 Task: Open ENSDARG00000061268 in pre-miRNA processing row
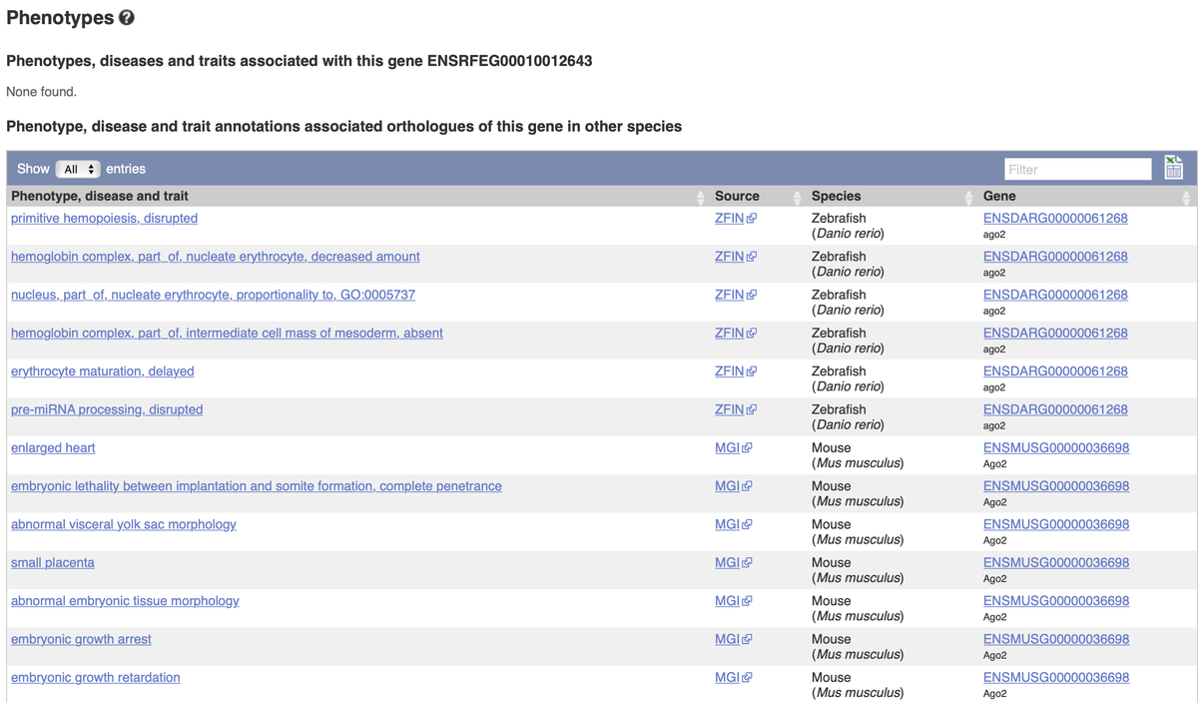1055,409
